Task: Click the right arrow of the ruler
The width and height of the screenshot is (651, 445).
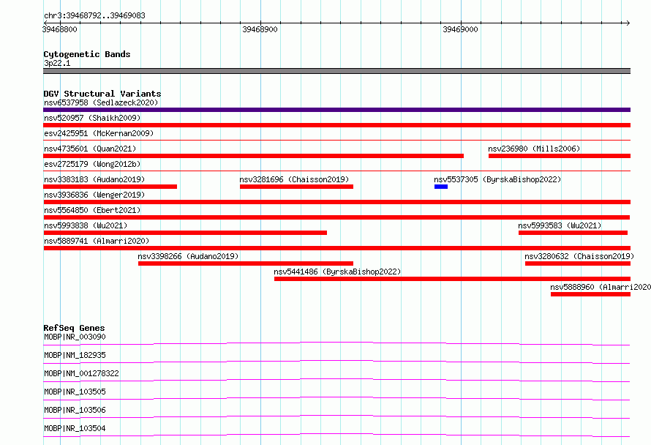Action: point(628,23)
